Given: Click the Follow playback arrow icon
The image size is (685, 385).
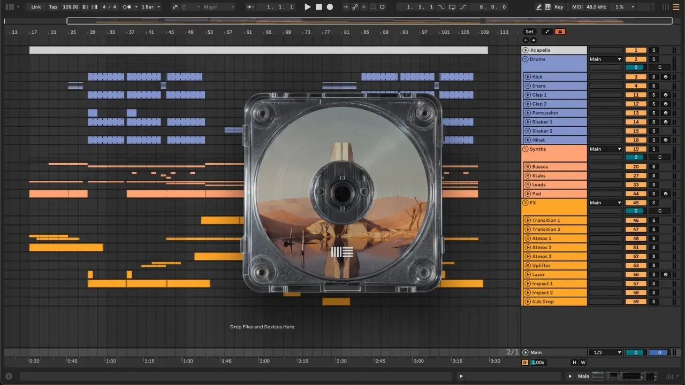Looking at the screenshot, I should [x=250, y=7].
